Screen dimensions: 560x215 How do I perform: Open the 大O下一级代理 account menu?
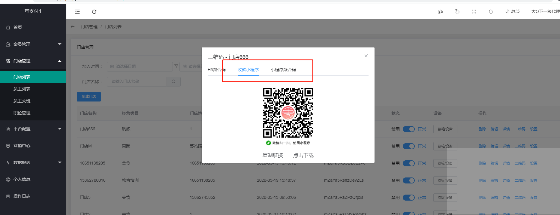coord(545,11)
